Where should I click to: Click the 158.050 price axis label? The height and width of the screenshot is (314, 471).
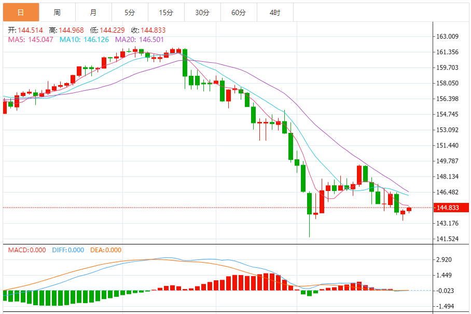tap(447, 83)
